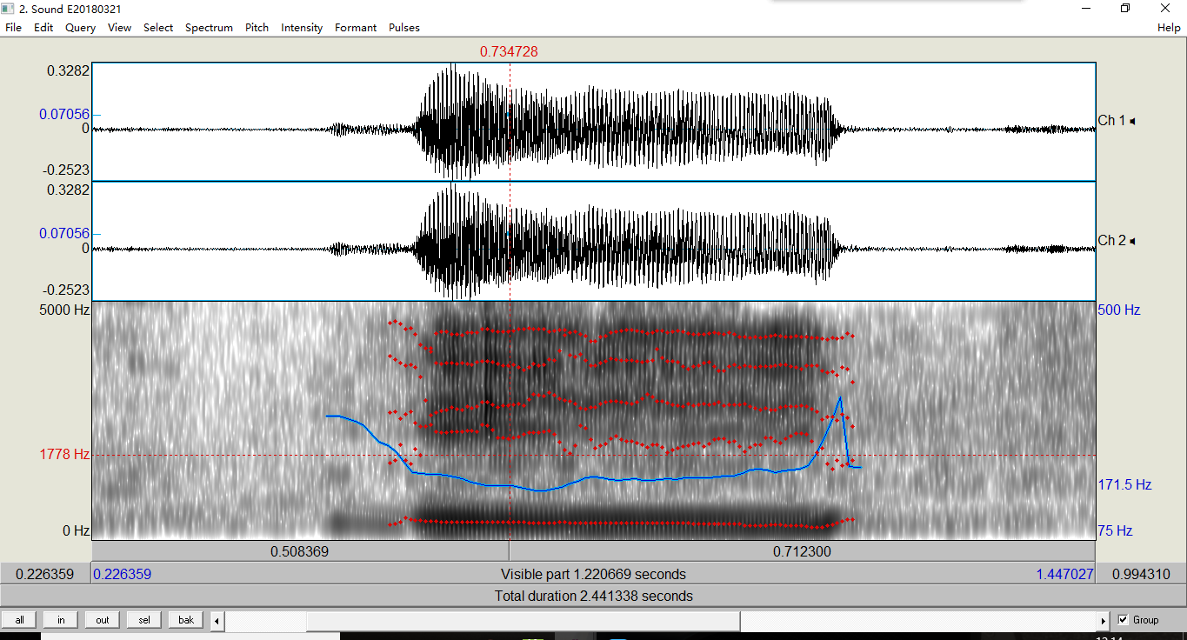This screenshot has width=1187, height=640.
Task: Toggle the Group checkbox
Action: pos(1123,620)
